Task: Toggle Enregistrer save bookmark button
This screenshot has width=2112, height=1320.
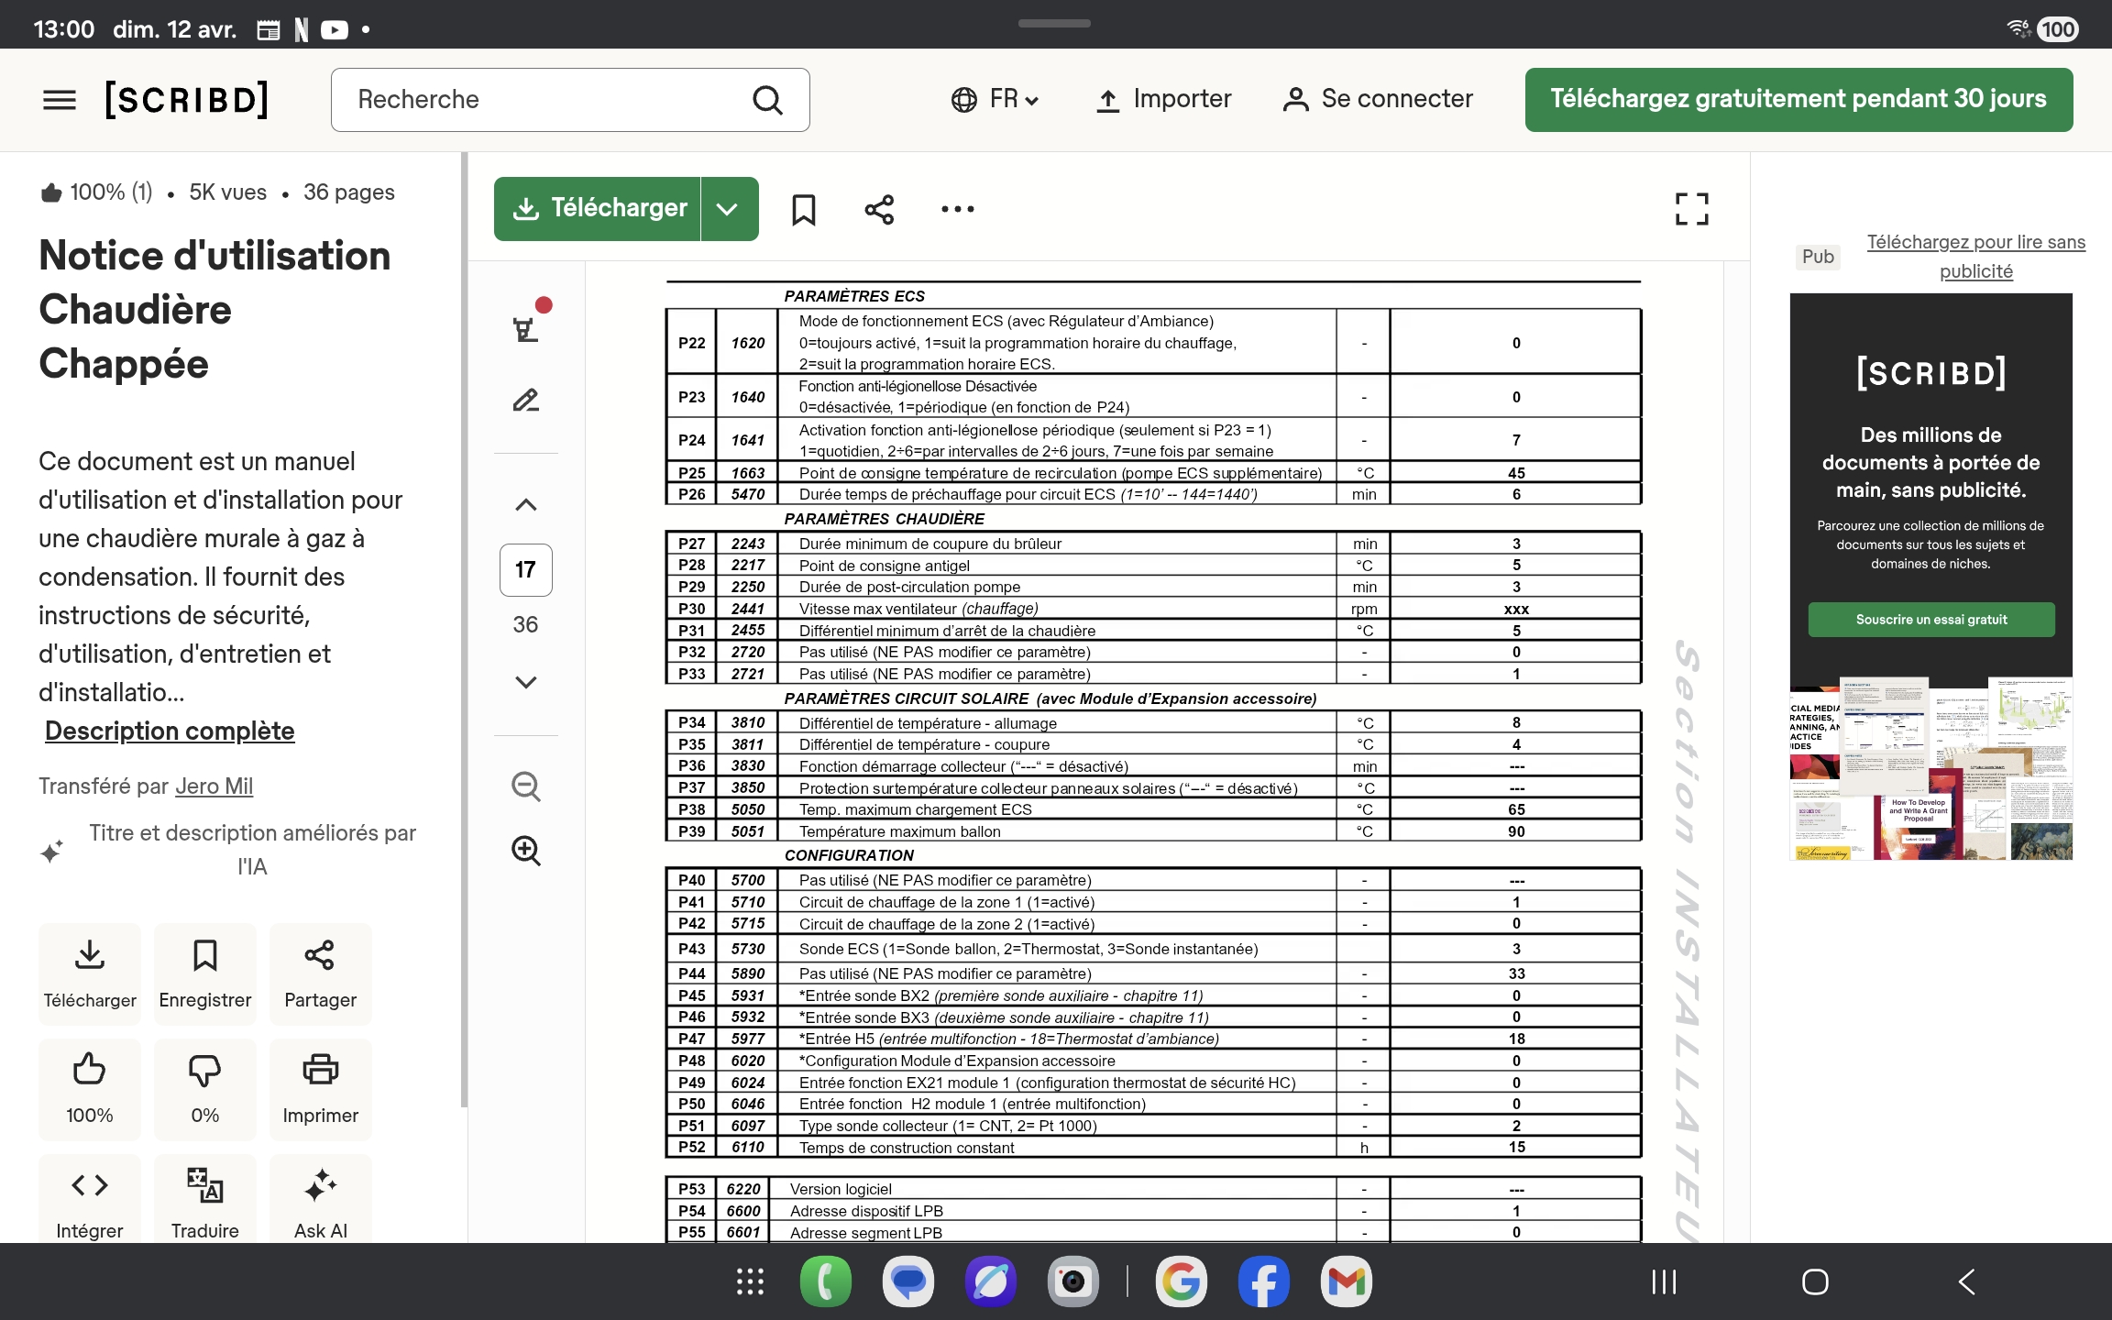Action: (204, 973)
